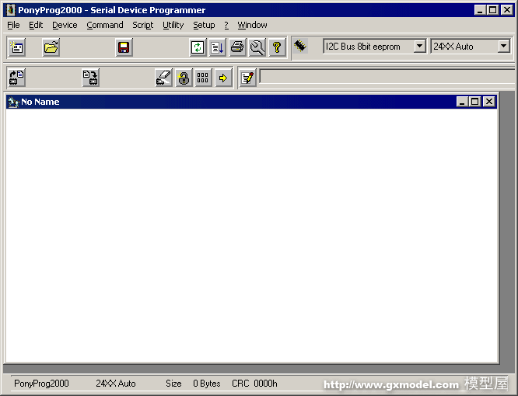Expand the I2C Bus 8bit eeprom dropdown
518x396 pixels.
click(419, 47)
